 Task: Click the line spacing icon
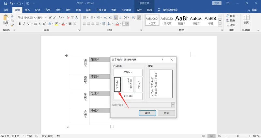109,24
